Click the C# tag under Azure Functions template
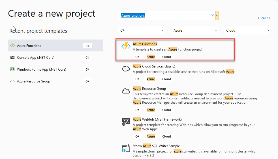The width and height of the screenshot is (278, 159). [x=137, y=57]
